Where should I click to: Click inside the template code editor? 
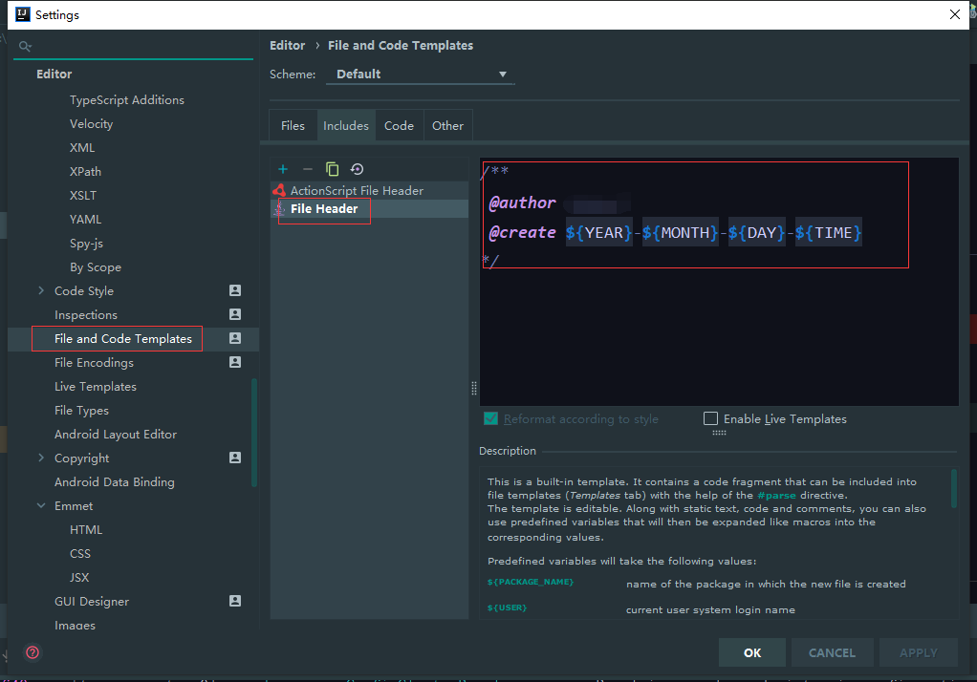pyautogui.click(x=719, y=282)
